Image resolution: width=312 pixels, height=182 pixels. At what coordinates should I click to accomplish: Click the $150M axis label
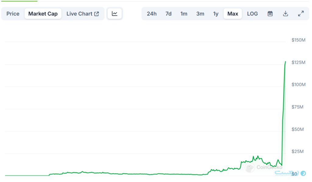pos(298,40)
